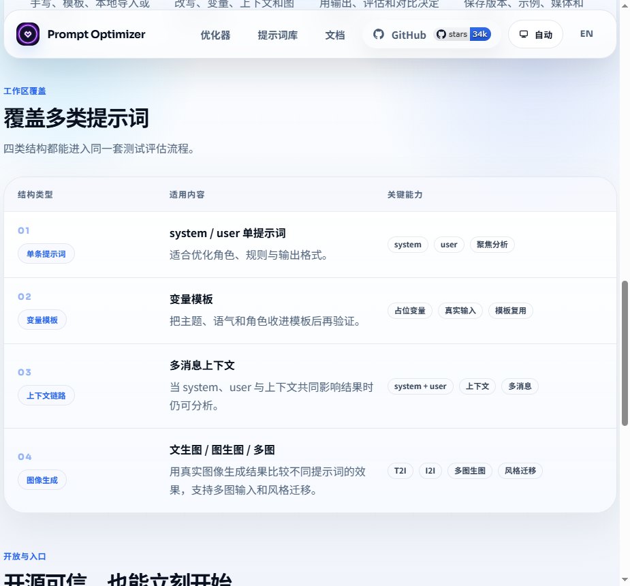Screen dimensions: 630x586
Task: Click the Prompt Optimizer heart logo icon
Action: 28,34
